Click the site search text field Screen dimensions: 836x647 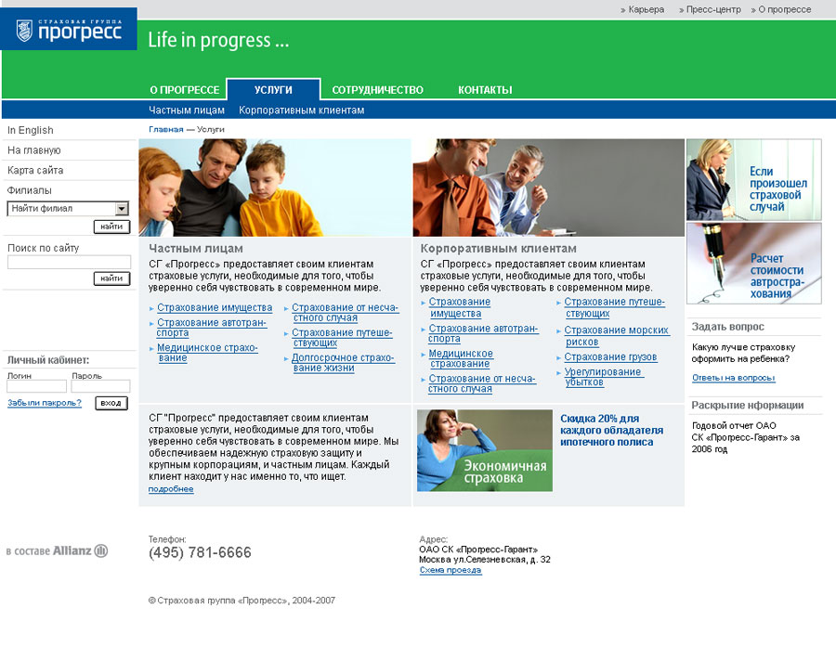pyautogui.click(x=69, y=262)
